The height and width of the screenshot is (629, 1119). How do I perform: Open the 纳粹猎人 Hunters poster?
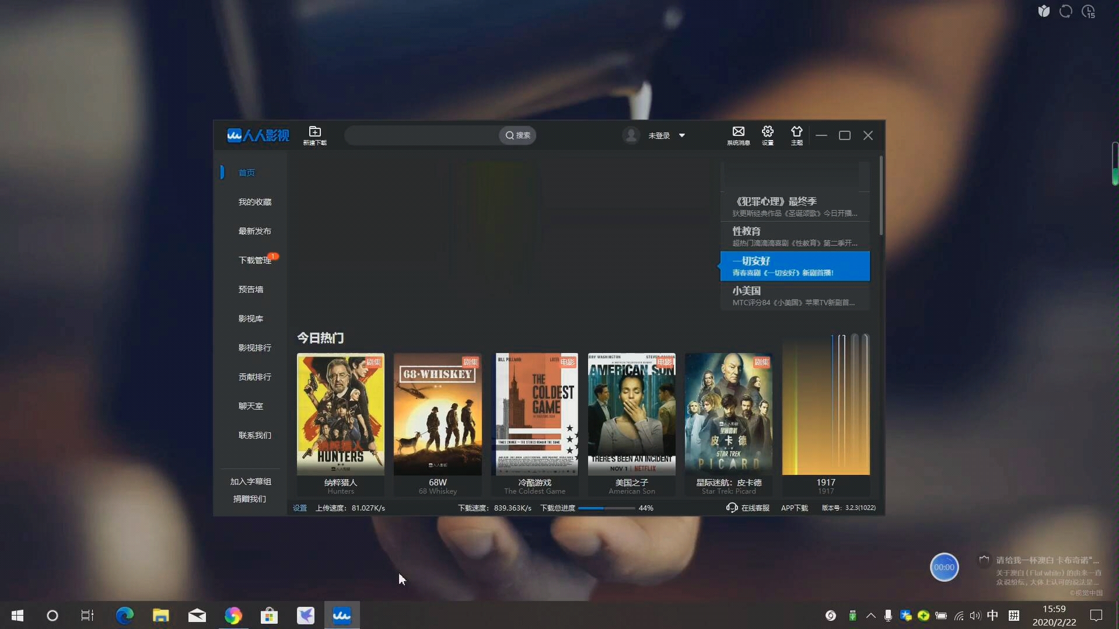pyautogui.click(x=341, y=414)
